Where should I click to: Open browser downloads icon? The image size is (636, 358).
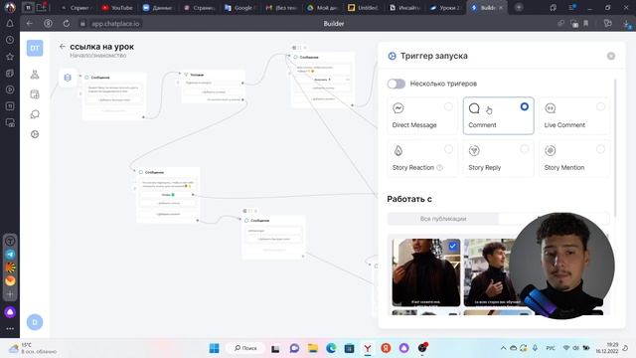[x=627, y=24]
